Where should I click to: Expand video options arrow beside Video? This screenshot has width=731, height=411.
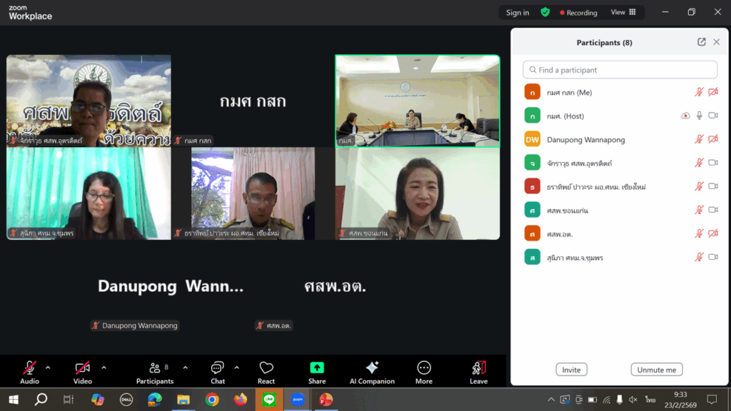[104, 368]
